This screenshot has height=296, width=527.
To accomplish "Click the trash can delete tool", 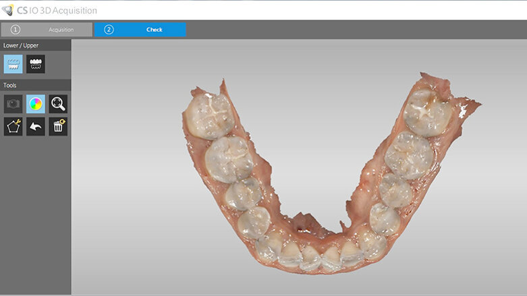I will [58, 126].
